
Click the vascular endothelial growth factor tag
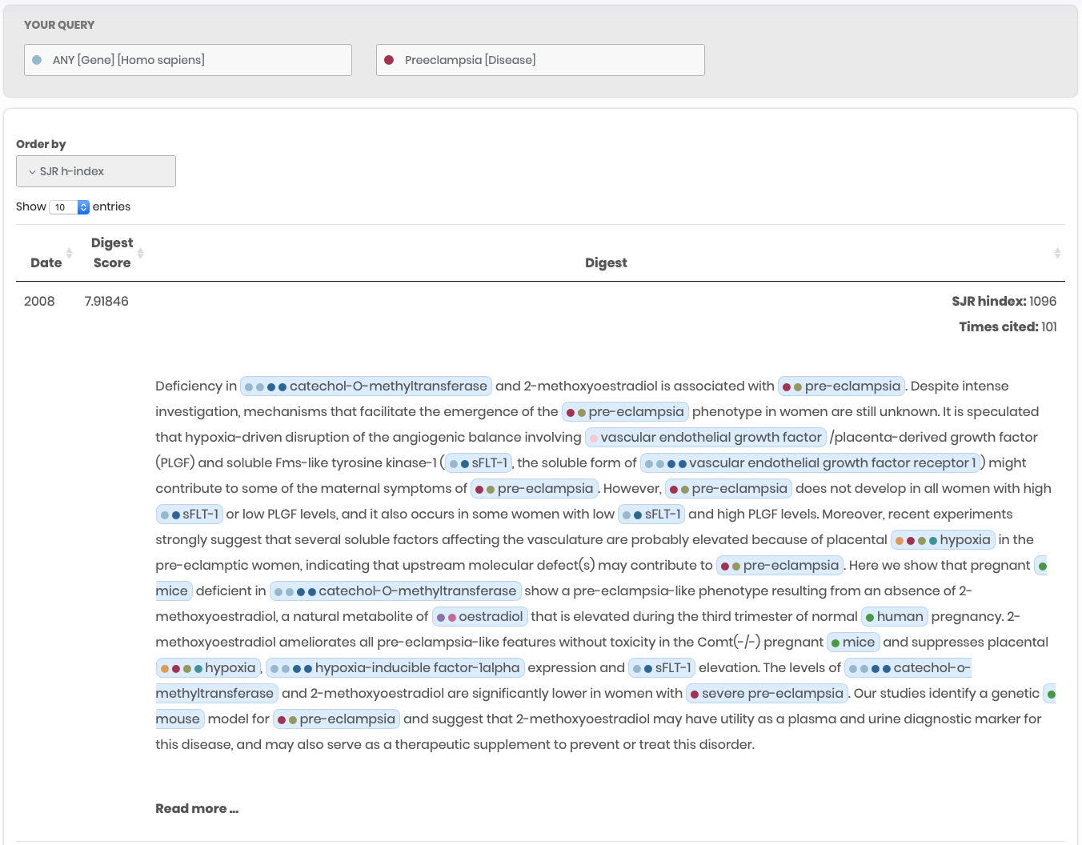pos(706,437)
